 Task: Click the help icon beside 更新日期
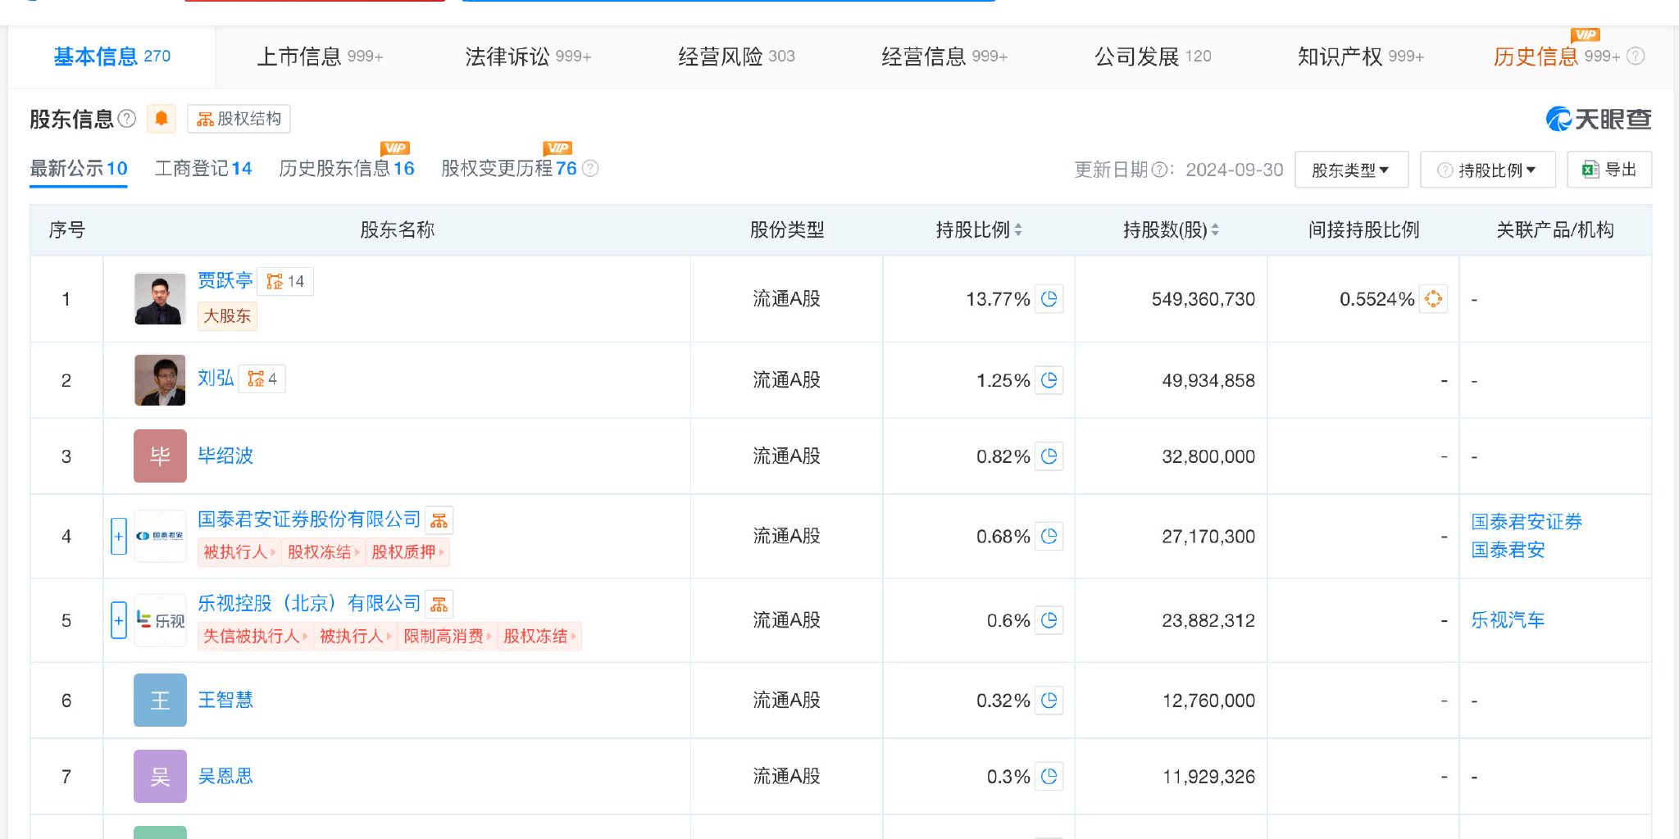point(1159,170)
